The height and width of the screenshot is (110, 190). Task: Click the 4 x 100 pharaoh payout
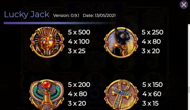pos(79,42)
